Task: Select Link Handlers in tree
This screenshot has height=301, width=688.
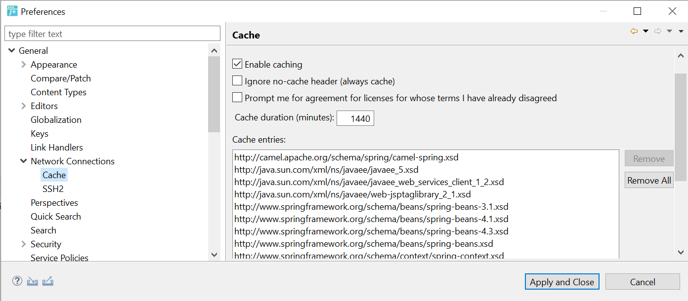Action: [x=57, y=148]
